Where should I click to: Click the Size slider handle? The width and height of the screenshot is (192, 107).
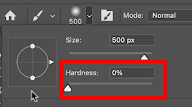coord(144,57)
